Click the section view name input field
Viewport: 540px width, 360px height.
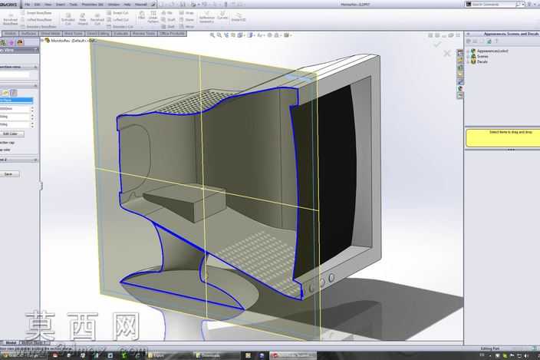click(x=15, y=74)
